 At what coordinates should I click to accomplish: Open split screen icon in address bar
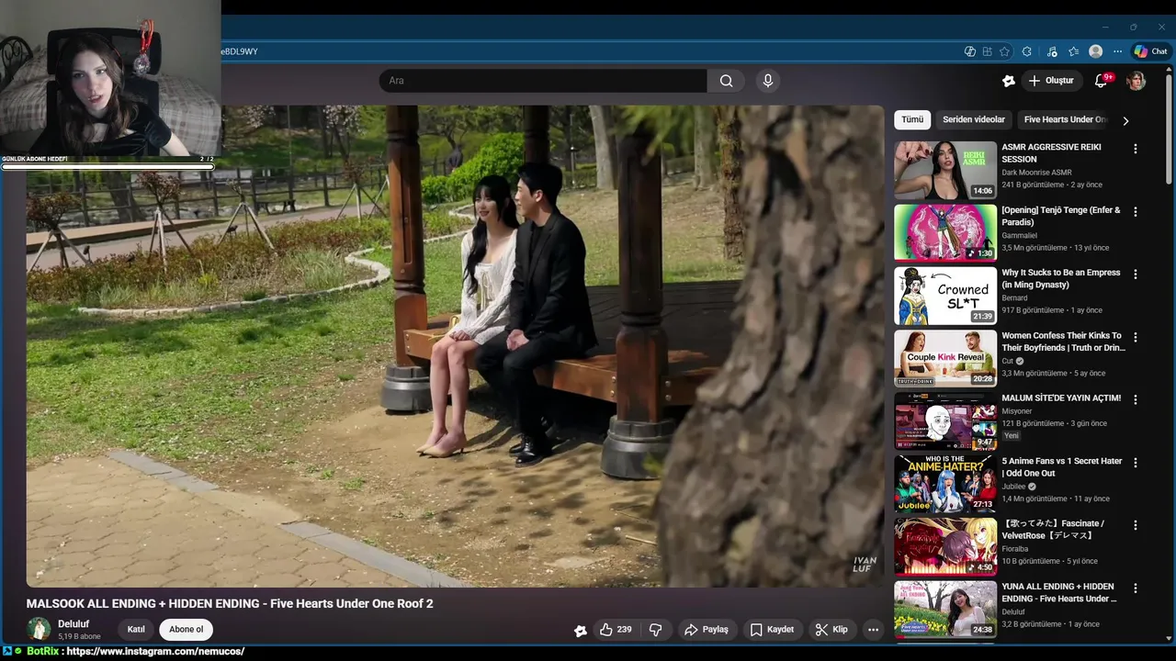987,51
